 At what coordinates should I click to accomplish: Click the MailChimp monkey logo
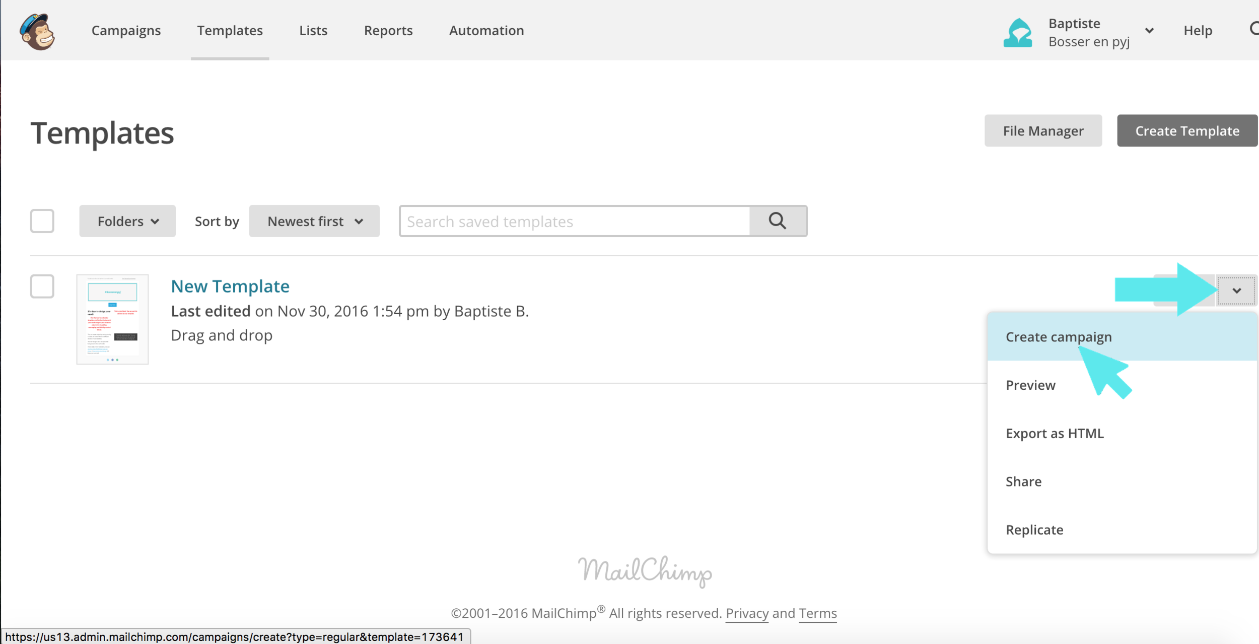pyautogui.click(x=37, y=31)
